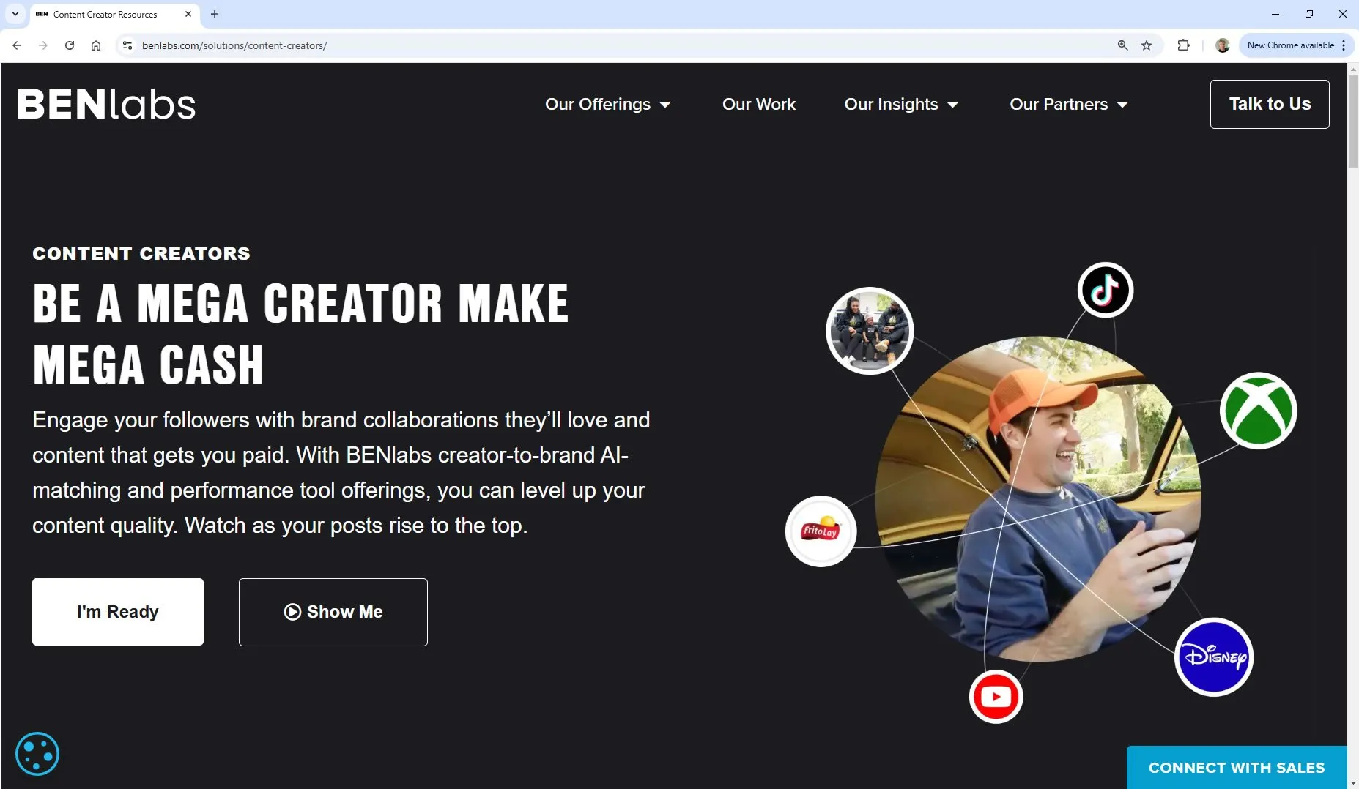Click the YouTube logo bubble
Screen dimensions: 1359x789
point(996,696)
